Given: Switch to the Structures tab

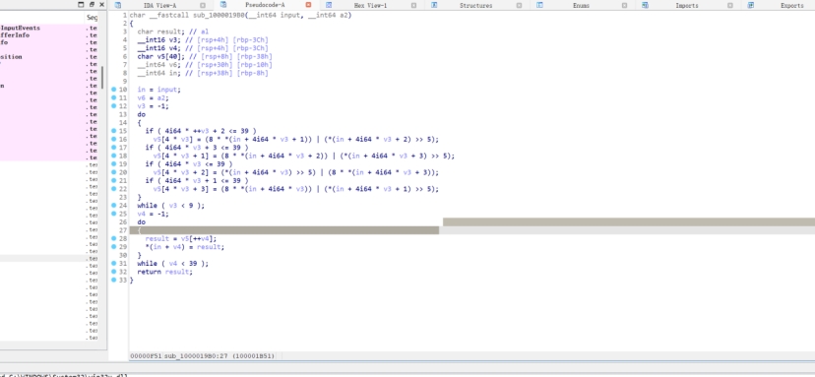Looking at the screenshot, I should coord(475,5).
